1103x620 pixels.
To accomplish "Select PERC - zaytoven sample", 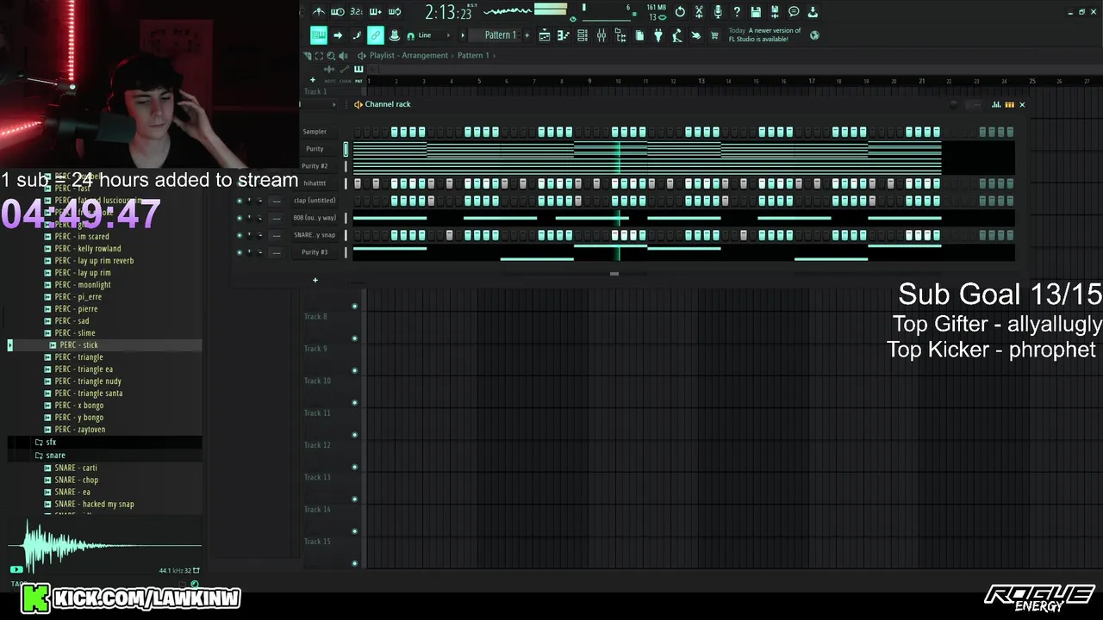I will tap(79, 429).
